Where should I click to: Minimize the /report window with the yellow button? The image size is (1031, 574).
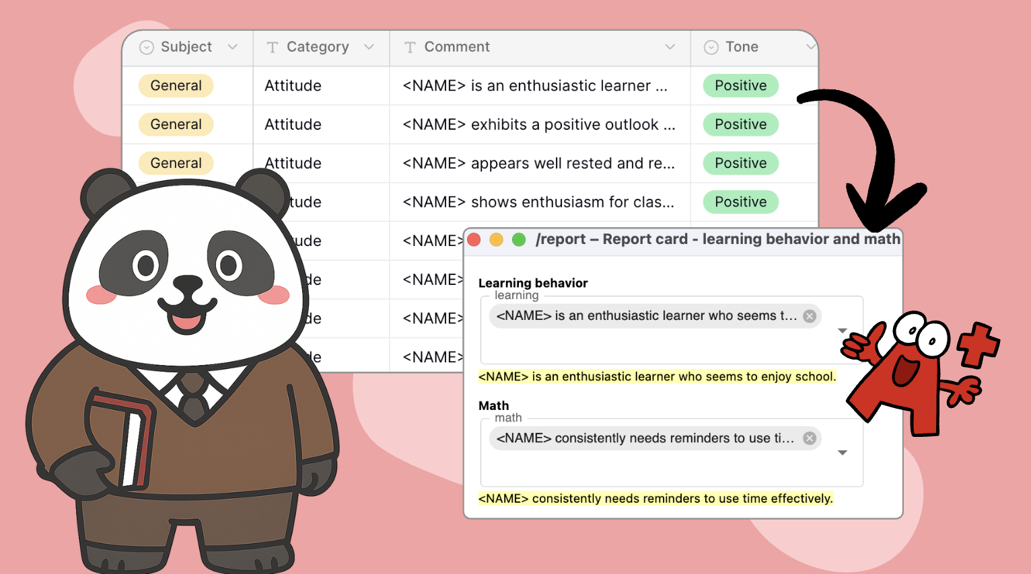(496, 240)
